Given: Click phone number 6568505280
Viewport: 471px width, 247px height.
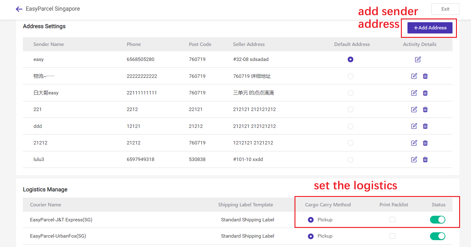Looking at the screenshot, I should pos(141,59).
